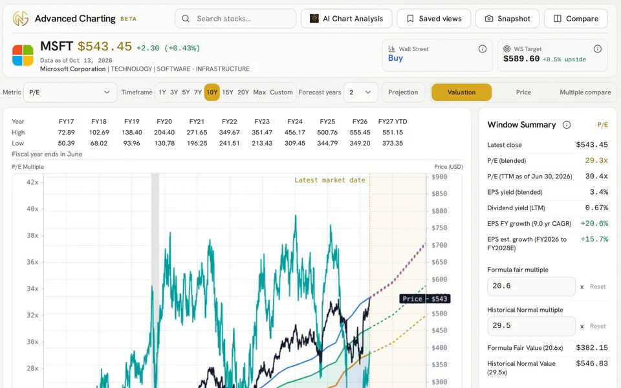Screen dimensions: 621x388
Task: Click the EPS yield 3.4% value
Action: coord(599,192)
